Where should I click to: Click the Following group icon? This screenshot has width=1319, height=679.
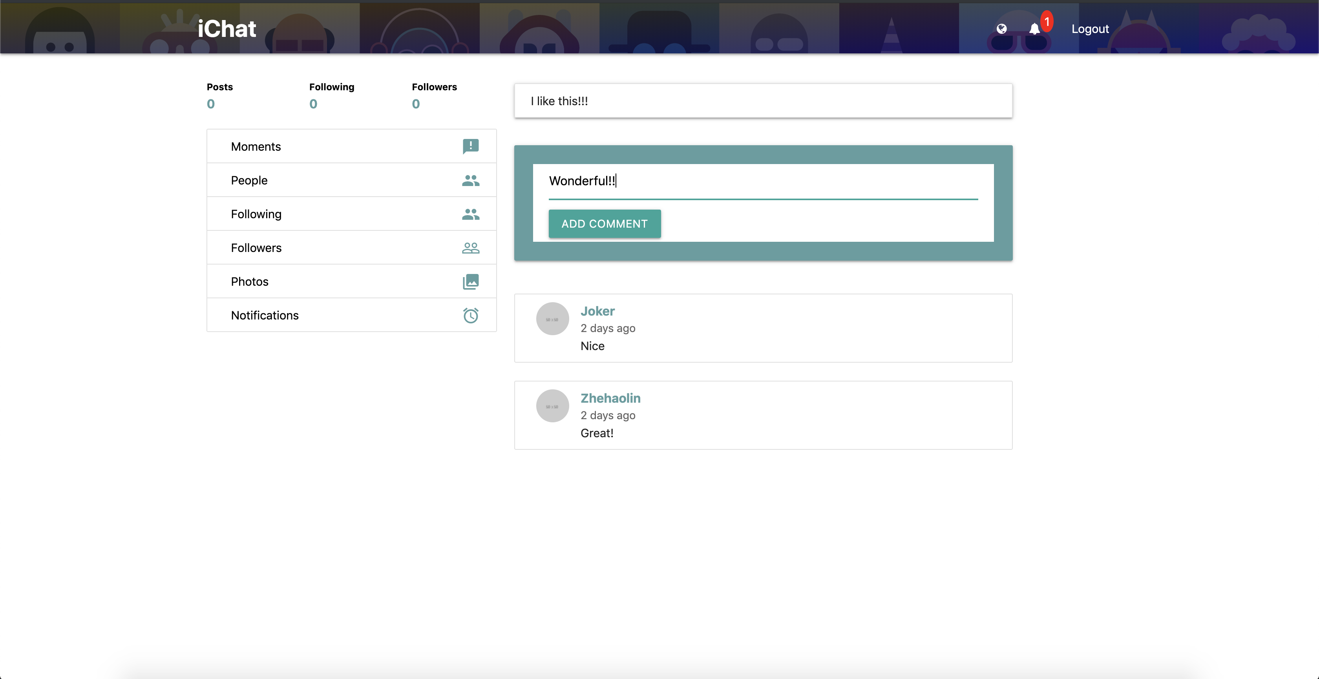coord(471,214)
